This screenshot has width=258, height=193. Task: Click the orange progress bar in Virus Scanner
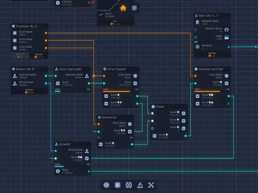click(117, 91)
